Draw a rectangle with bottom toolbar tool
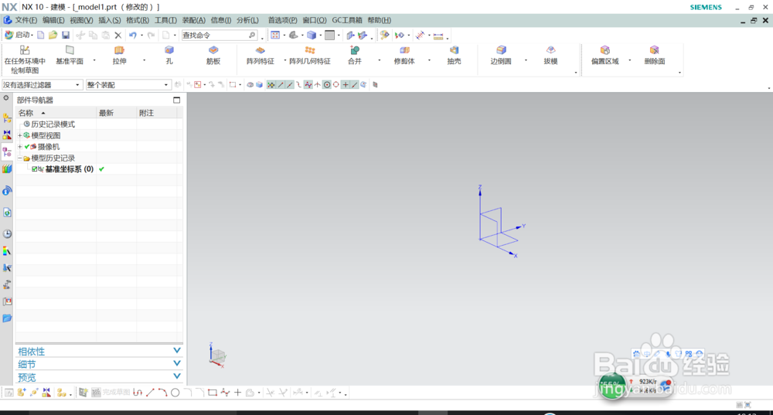Screen dimensions: 773x415 (x=213, y=393)
